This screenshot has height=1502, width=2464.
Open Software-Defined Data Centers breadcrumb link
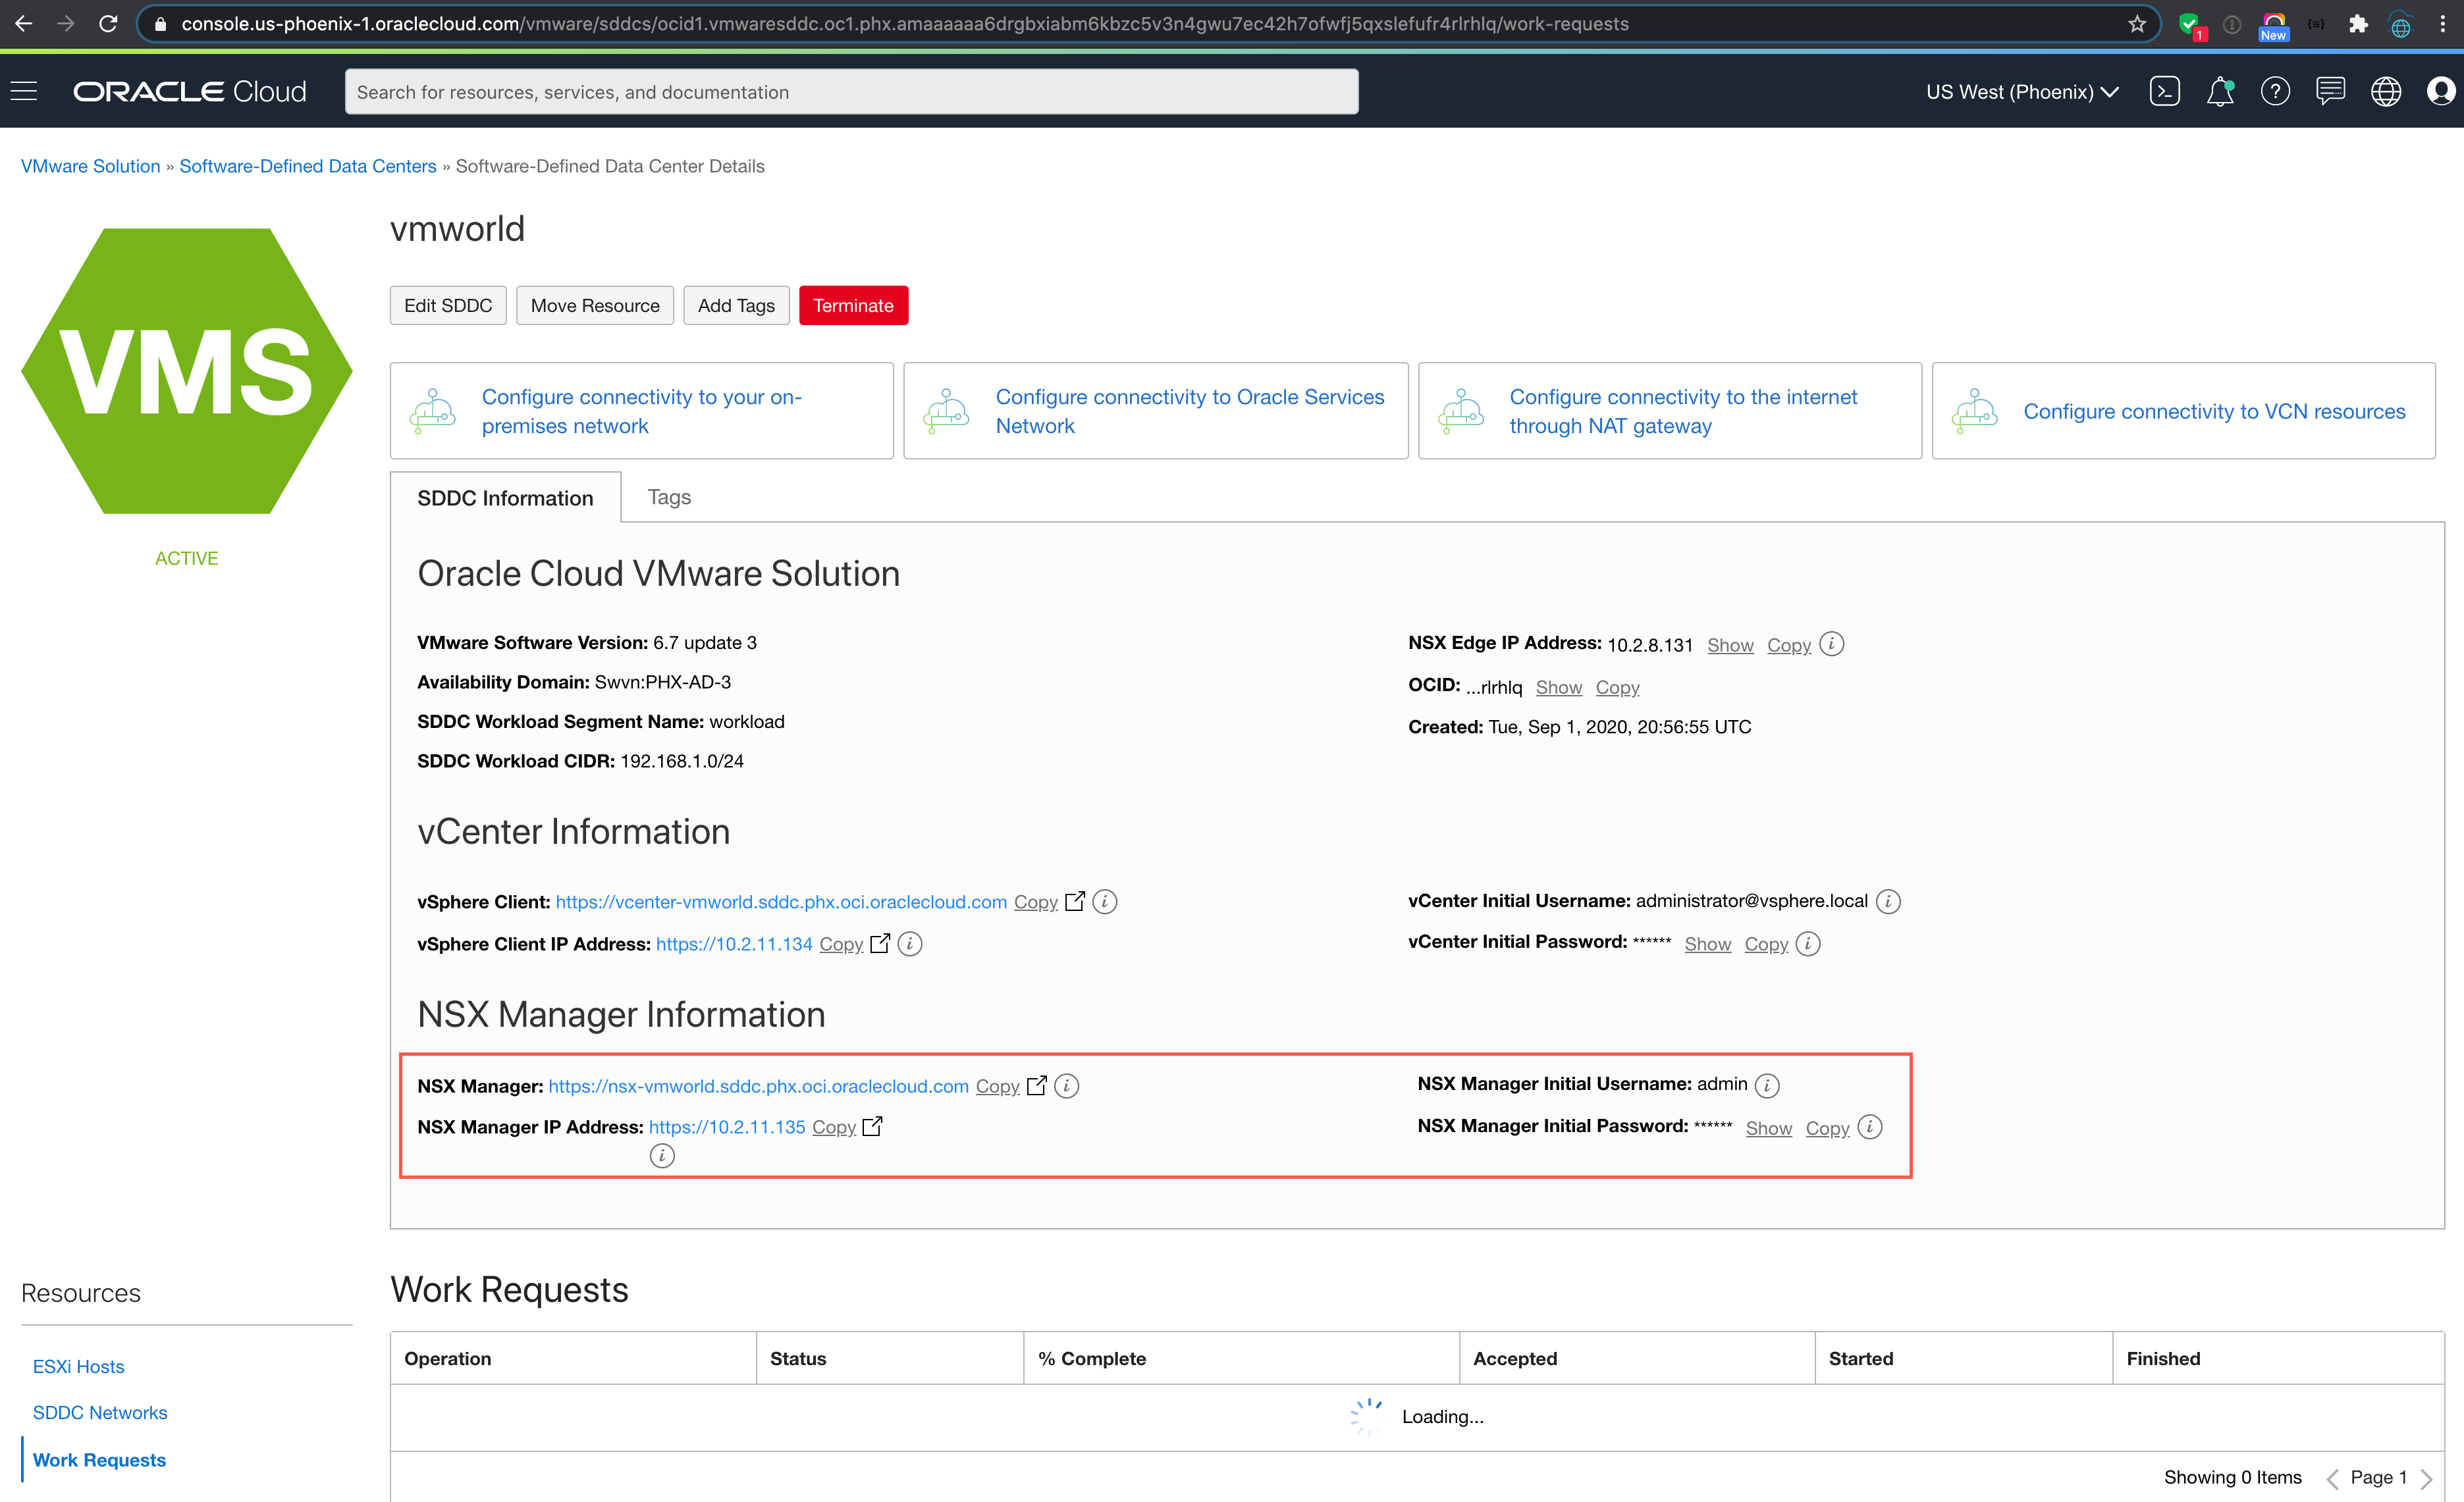coord(307,165)
